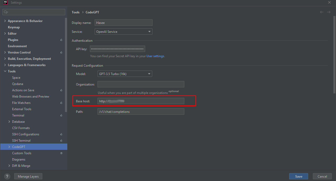Screen dimensions: 336x181
Task: Expand the CodeGPT settings node
Action: (9, 147)
